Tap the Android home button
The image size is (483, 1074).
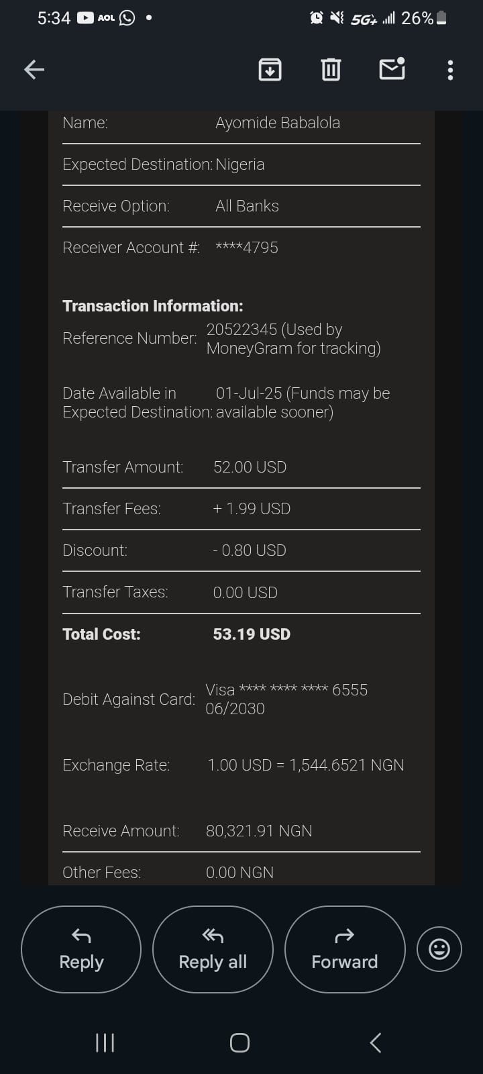[239, 1042]
